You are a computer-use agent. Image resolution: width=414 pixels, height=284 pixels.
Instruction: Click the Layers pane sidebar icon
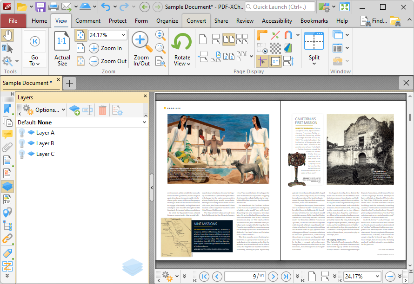(x=7, y=187)
